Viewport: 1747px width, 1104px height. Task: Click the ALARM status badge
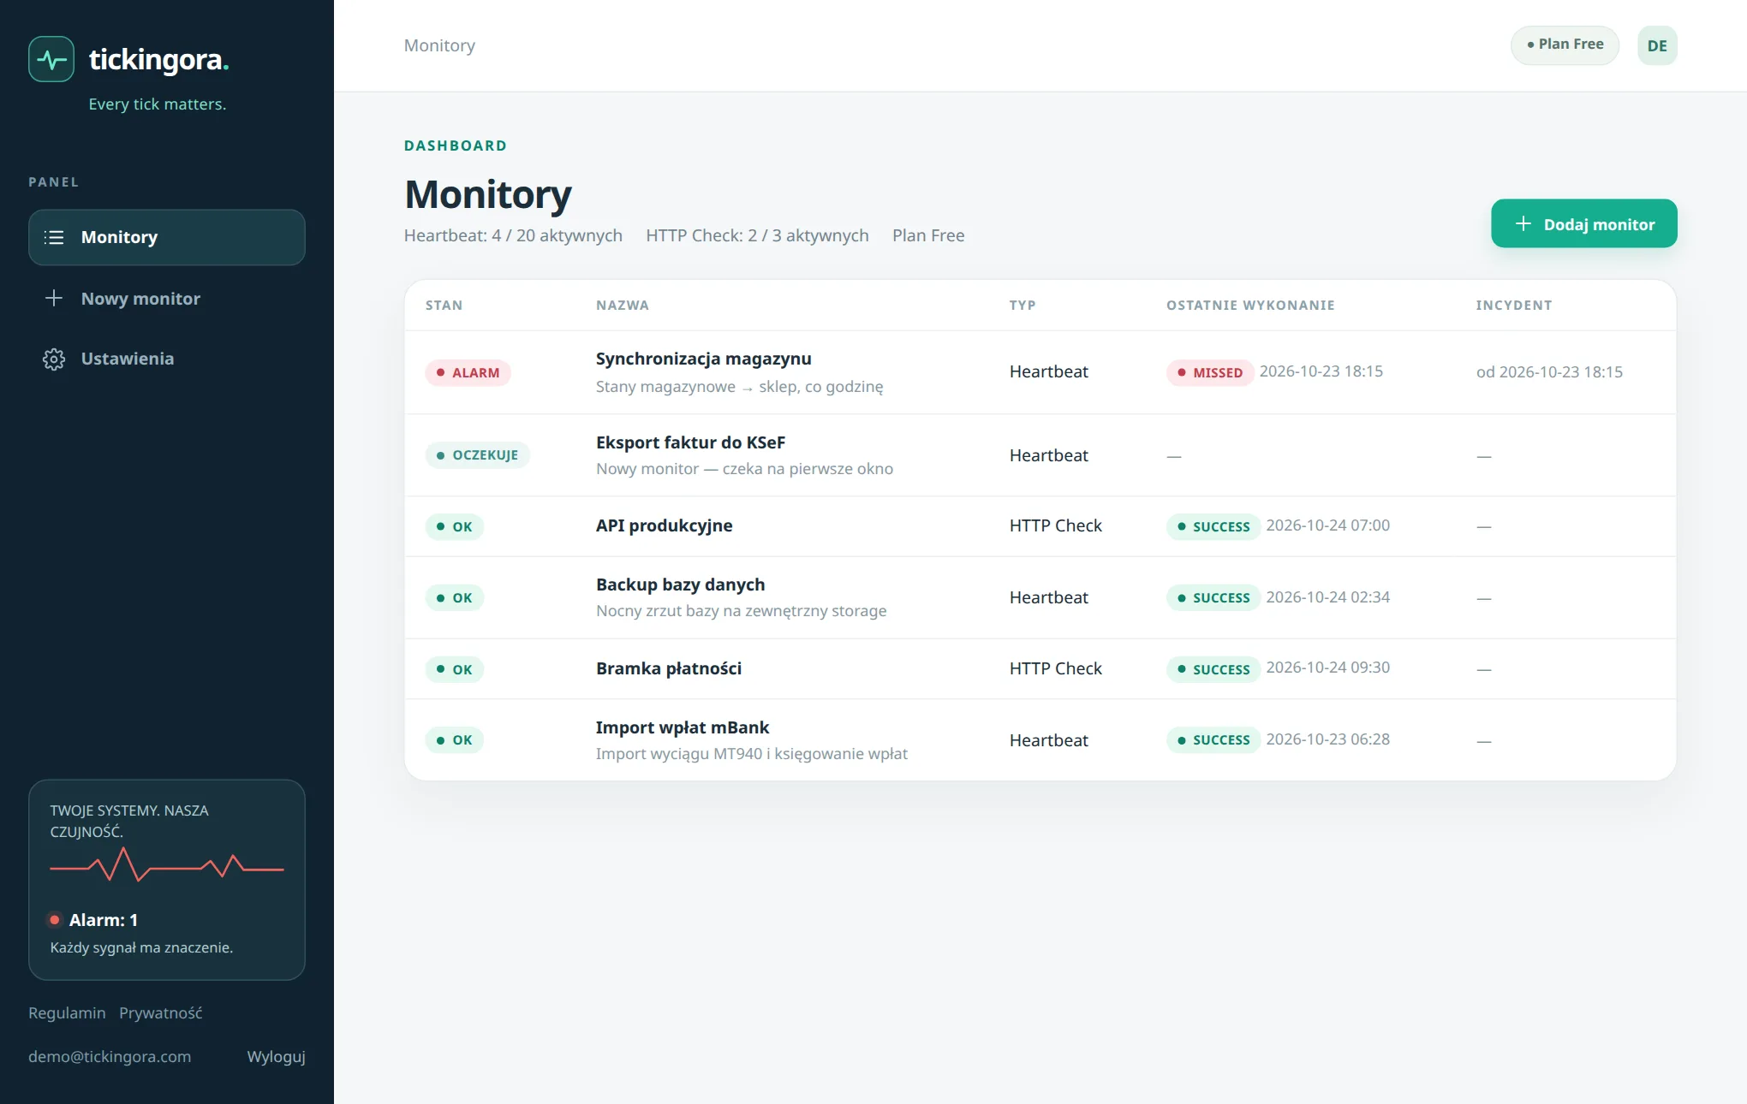point(468,372)
